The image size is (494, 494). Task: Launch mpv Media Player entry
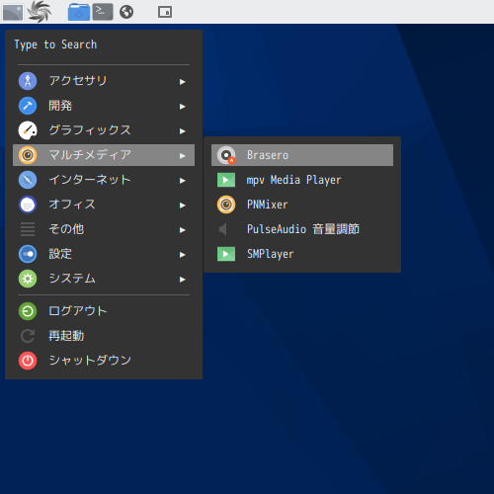pyautogui.click(x=302, y=180)
